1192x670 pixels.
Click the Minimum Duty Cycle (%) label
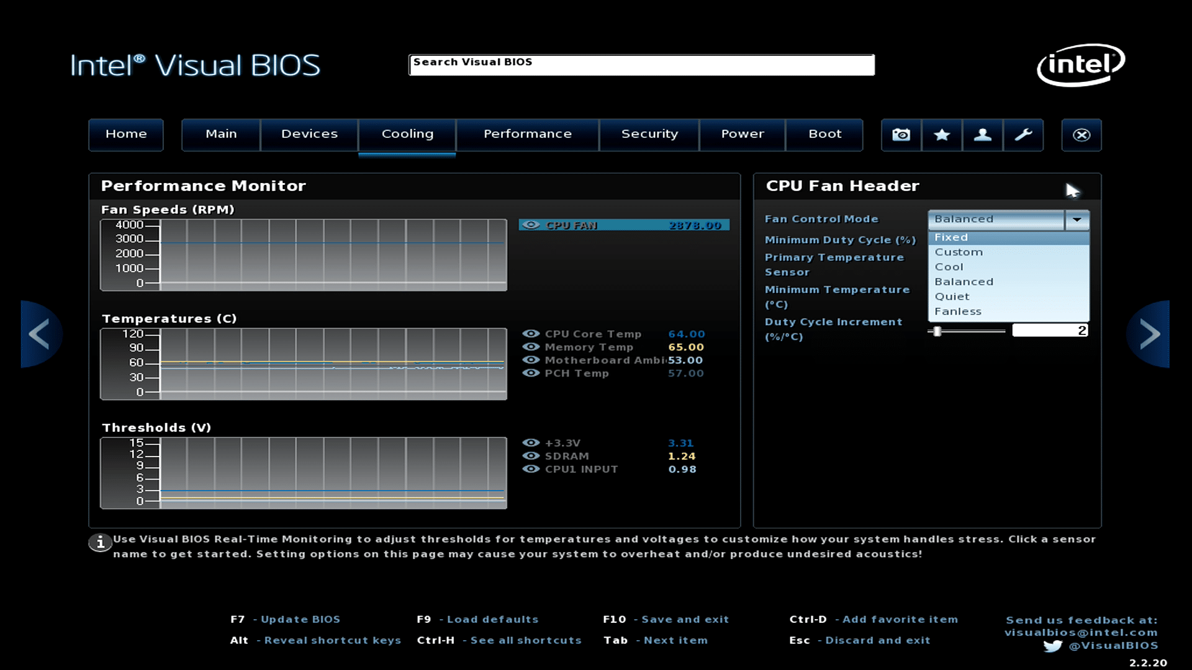840,240
